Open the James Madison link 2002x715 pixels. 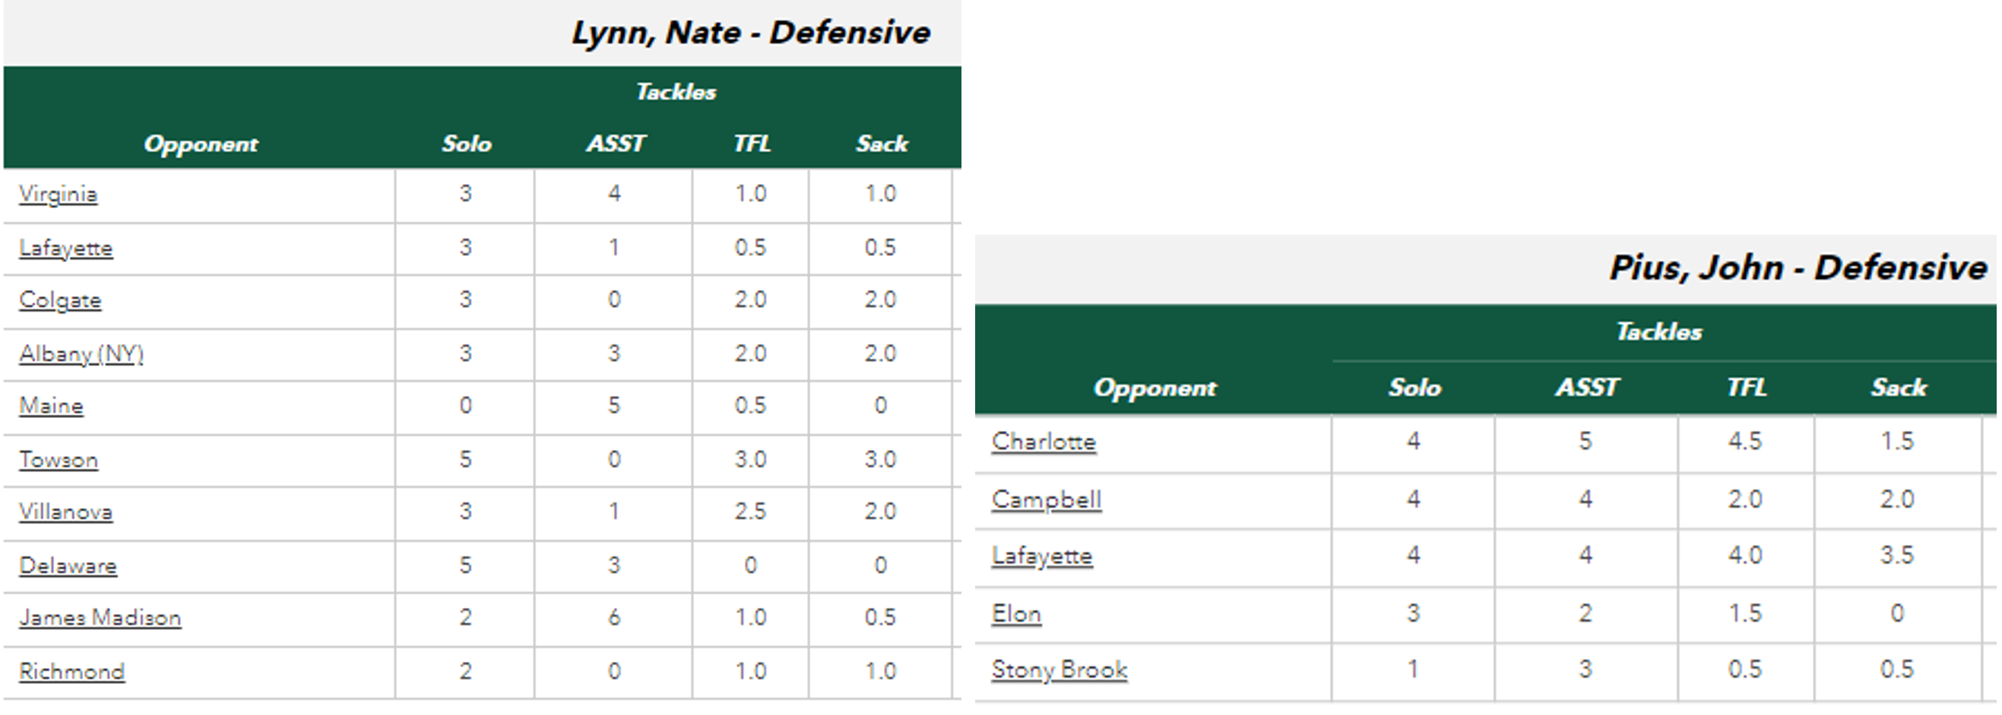click(100, 617)
